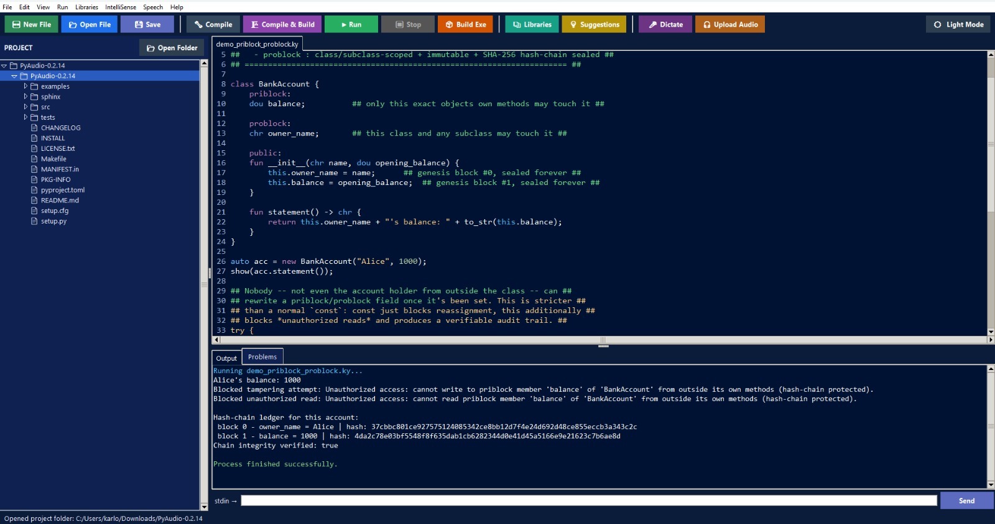Image resolution: width=995 pixels, height=524 pixels.
Task: Click the editor horizontal scrollbar left arrow
Action: click(x=216, y=340)
